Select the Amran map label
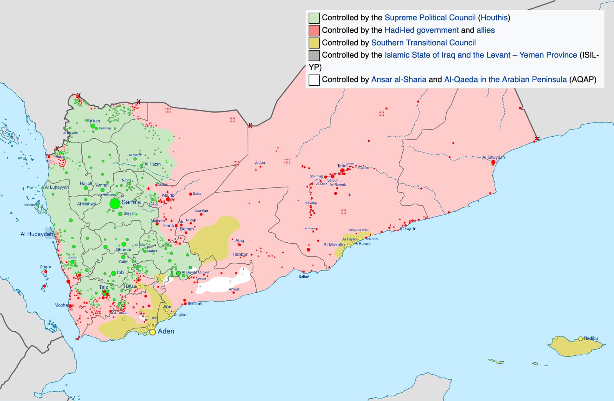The width and height of the screenshot is (614, 401). click(102, 185)
